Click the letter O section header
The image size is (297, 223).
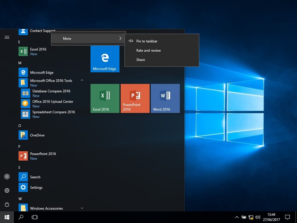click(20, 125)
